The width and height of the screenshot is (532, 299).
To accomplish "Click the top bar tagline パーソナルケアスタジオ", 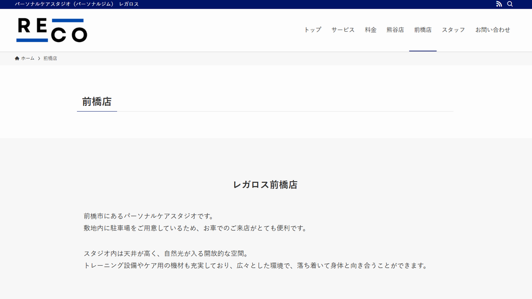I will coord(77,4).
